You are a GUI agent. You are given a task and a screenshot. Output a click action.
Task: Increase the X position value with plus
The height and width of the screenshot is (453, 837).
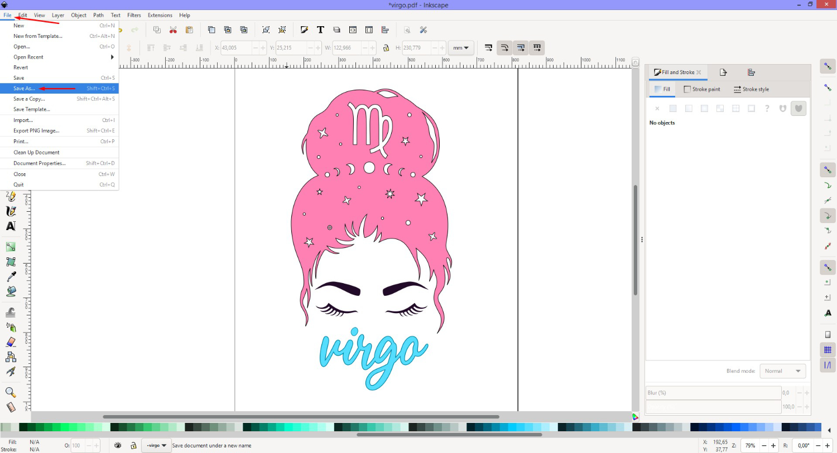263,48
